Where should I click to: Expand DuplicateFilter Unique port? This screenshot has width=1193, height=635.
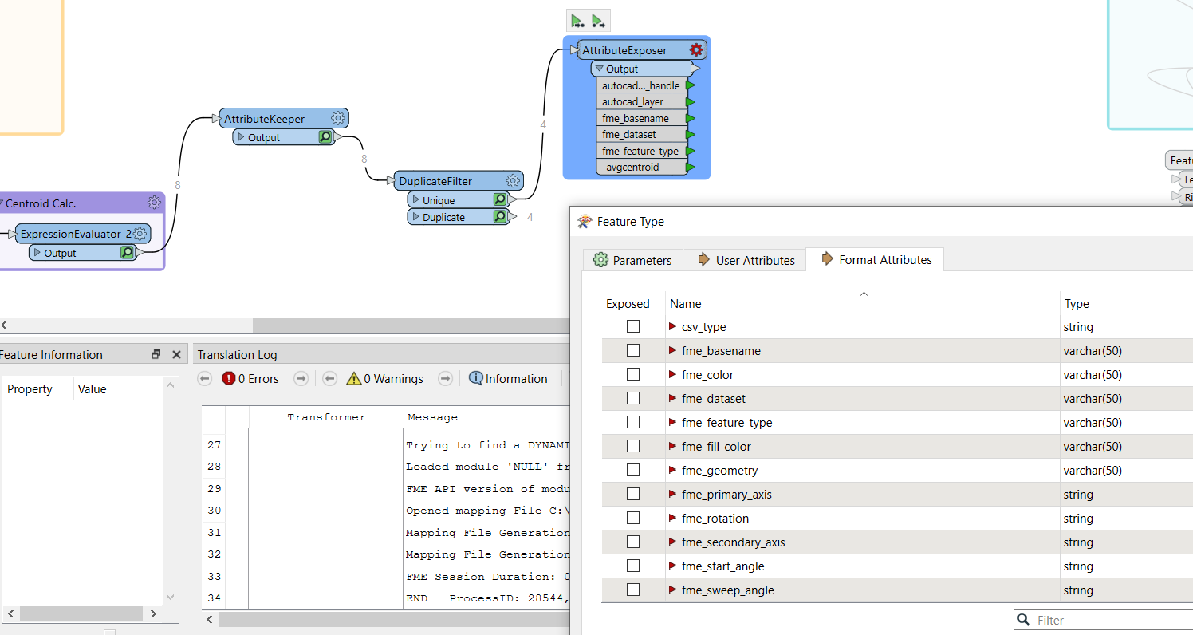[x=415, y=199]
